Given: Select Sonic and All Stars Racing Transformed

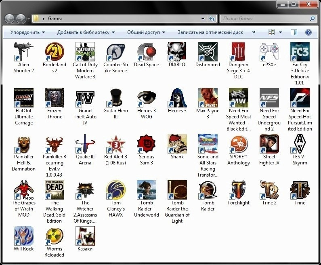Looking at the screenshot, I should pos(208,144).
